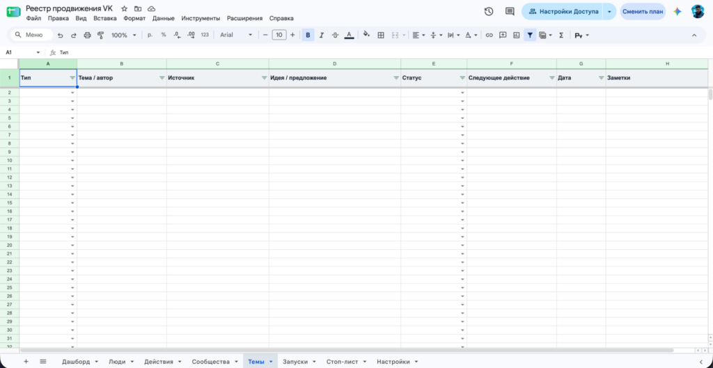
Task: Apply strikethrough formatting
Action: (335, 35)
